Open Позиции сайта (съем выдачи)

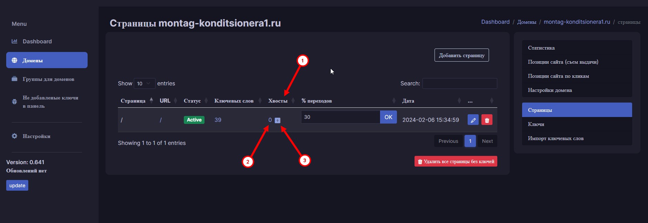pos(577,62)
